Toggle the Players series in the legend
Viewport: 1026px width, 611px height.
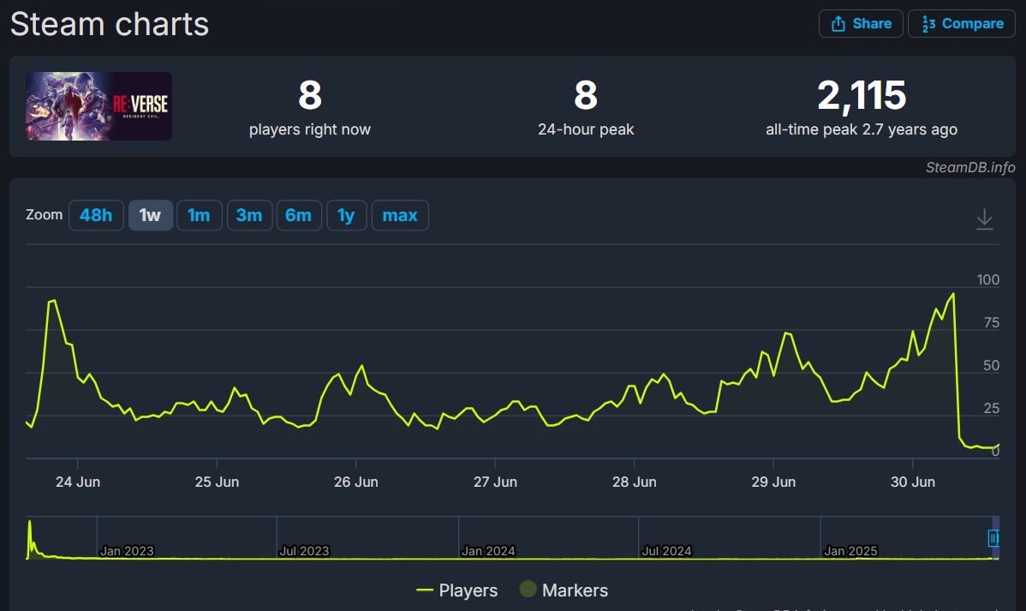pos(456,590)
